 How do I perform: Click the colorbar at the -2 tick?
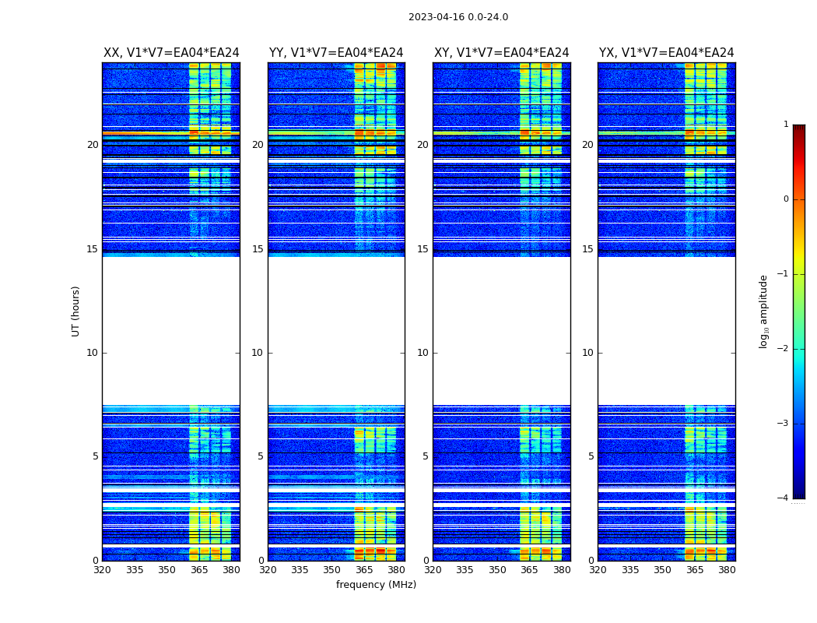point(799,349)
